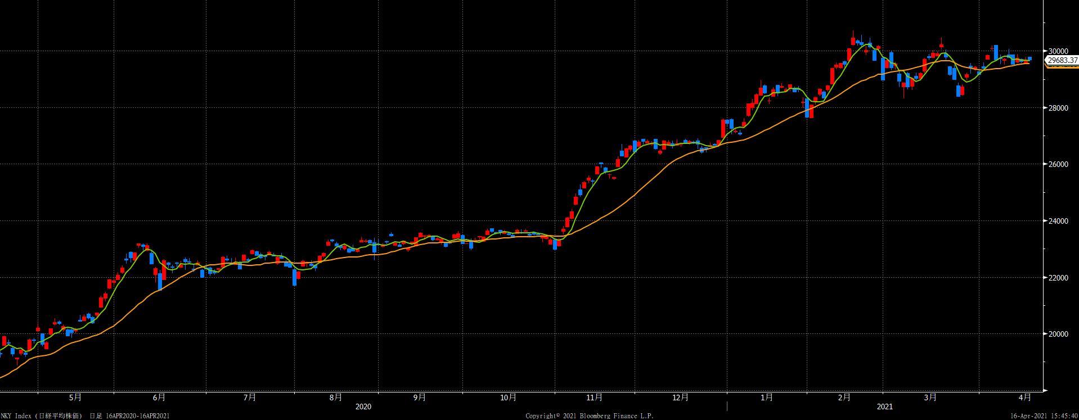Select the 1月 label on time axis
Viewport: 1079px width, 420px height.
766,398
